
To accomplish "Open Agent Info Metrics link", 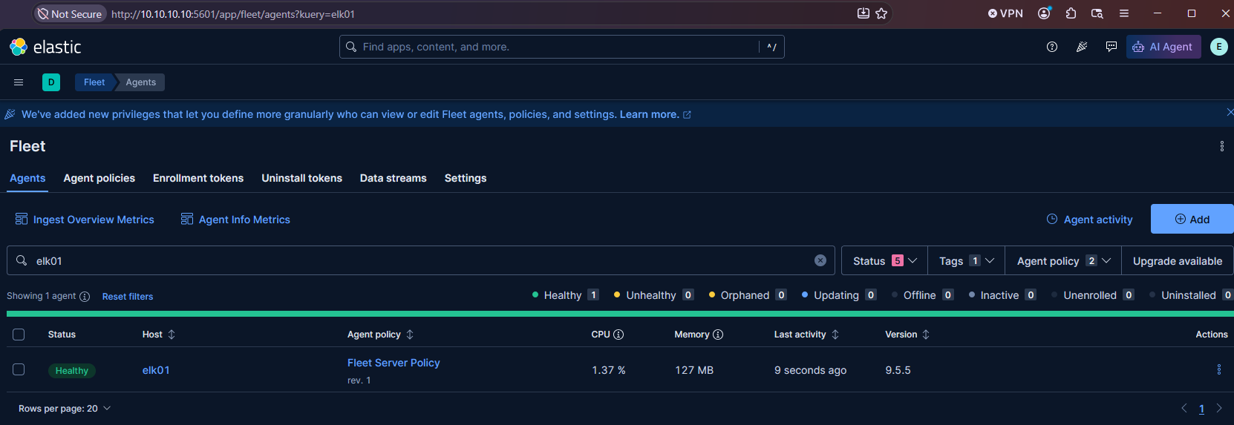I will pos(235,220).
